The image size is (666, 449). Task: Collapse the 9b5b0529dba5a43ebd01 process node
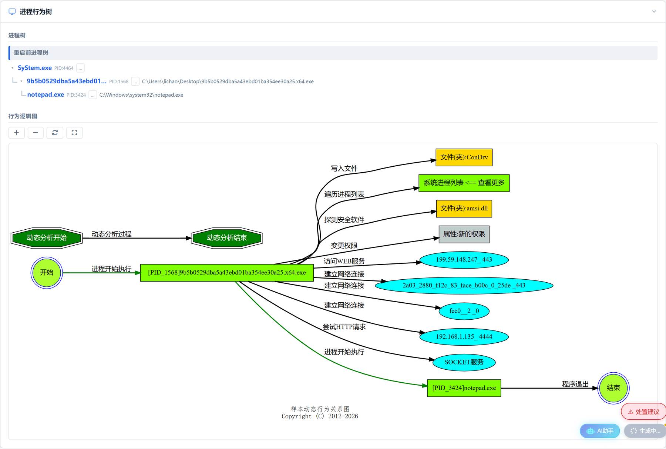click(21, 82)
